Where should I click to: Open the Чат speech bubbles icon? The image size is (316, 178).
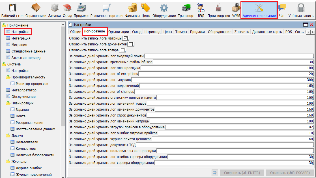(x=281, y=8)
